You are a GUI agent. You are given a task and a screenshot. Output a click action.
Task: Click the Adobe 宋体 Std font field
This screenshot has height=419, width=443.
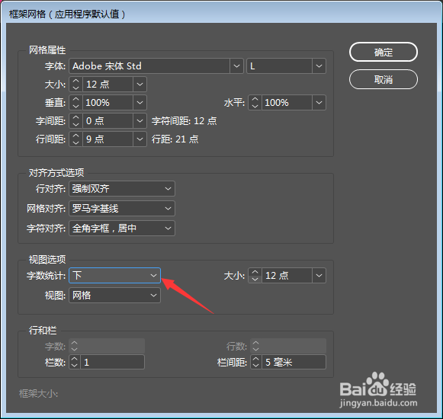tap(149, 66)
